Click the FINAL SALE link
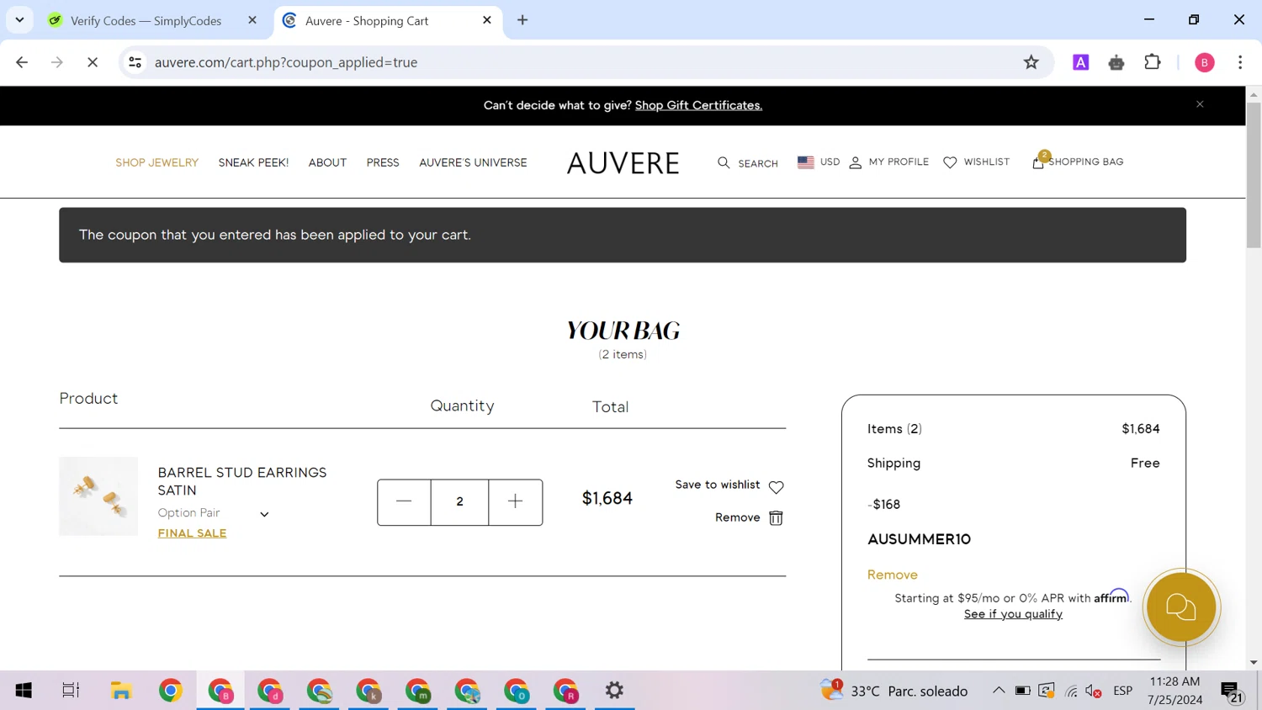Screen dimensions: 1262x710 tap(192, 533)
